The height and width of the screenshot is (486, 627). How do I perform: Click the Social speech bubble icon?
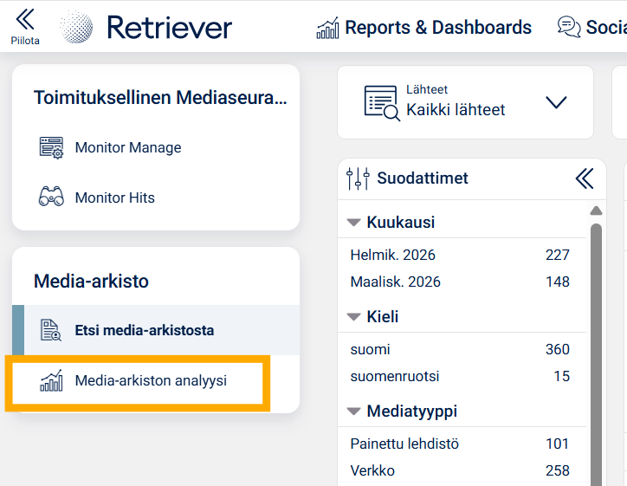pyautogui.click(x=569, y=28)
